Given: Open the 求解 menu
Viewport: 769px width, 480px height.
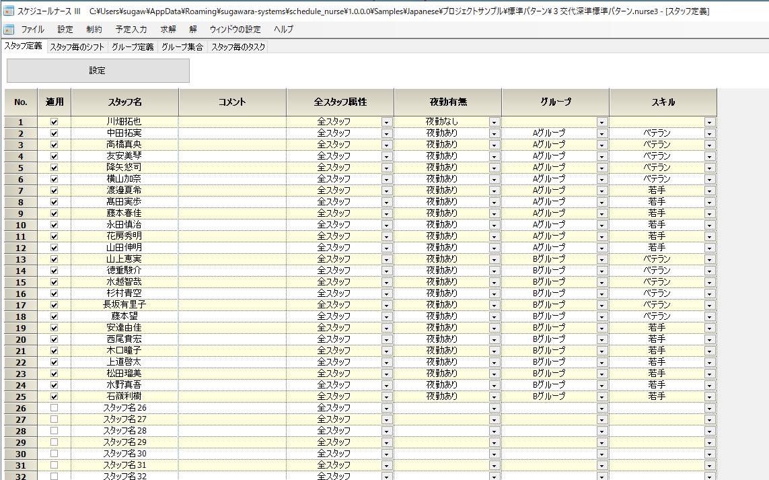Looking at the screenshot, I should point(168,30).
